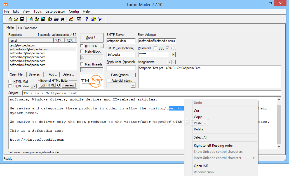This screenshot has width=289, height=176.
Task: Toggle the HTML View checkbox
Action: coord(10,86)
